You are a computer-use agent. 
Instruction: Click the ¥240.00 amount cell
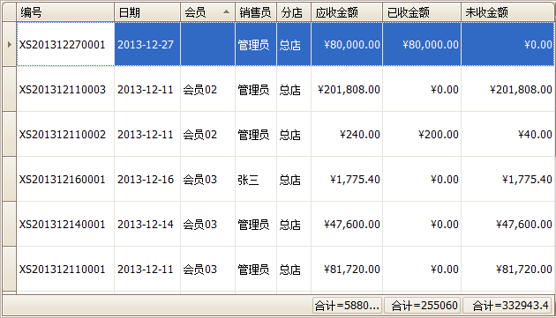tap(347, 134)
